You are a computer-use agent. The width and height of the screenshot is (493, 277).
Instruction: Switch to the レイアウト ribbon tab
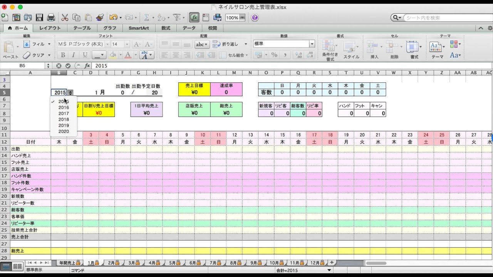coord(50,28)
